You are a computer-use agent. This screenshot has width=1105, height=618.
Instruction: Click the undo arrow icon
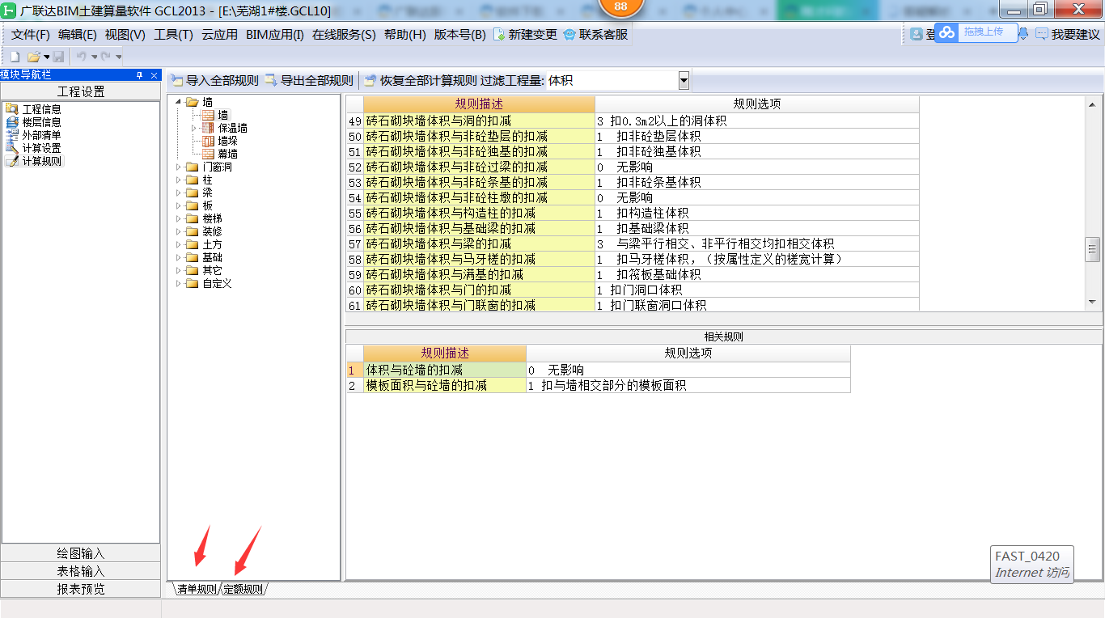(x=81, y=57)
